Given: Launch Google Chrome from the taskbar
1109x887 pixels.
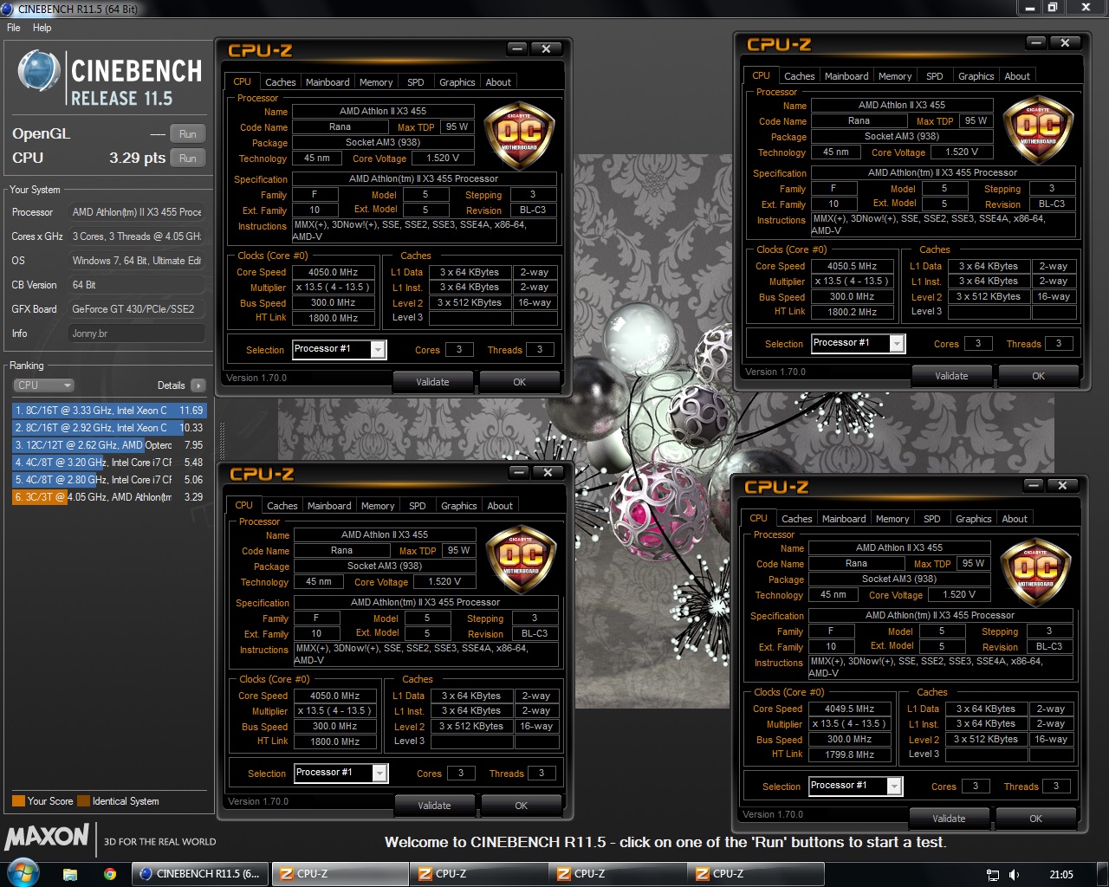Looking at the screenshot, I should (x=110, y=874).
